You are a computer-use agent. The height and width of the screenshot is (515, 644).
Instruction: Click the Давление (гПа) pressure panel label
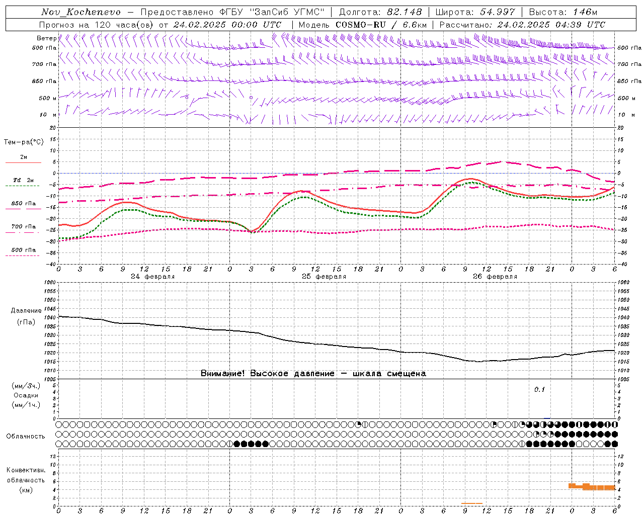tap(26, 316)
